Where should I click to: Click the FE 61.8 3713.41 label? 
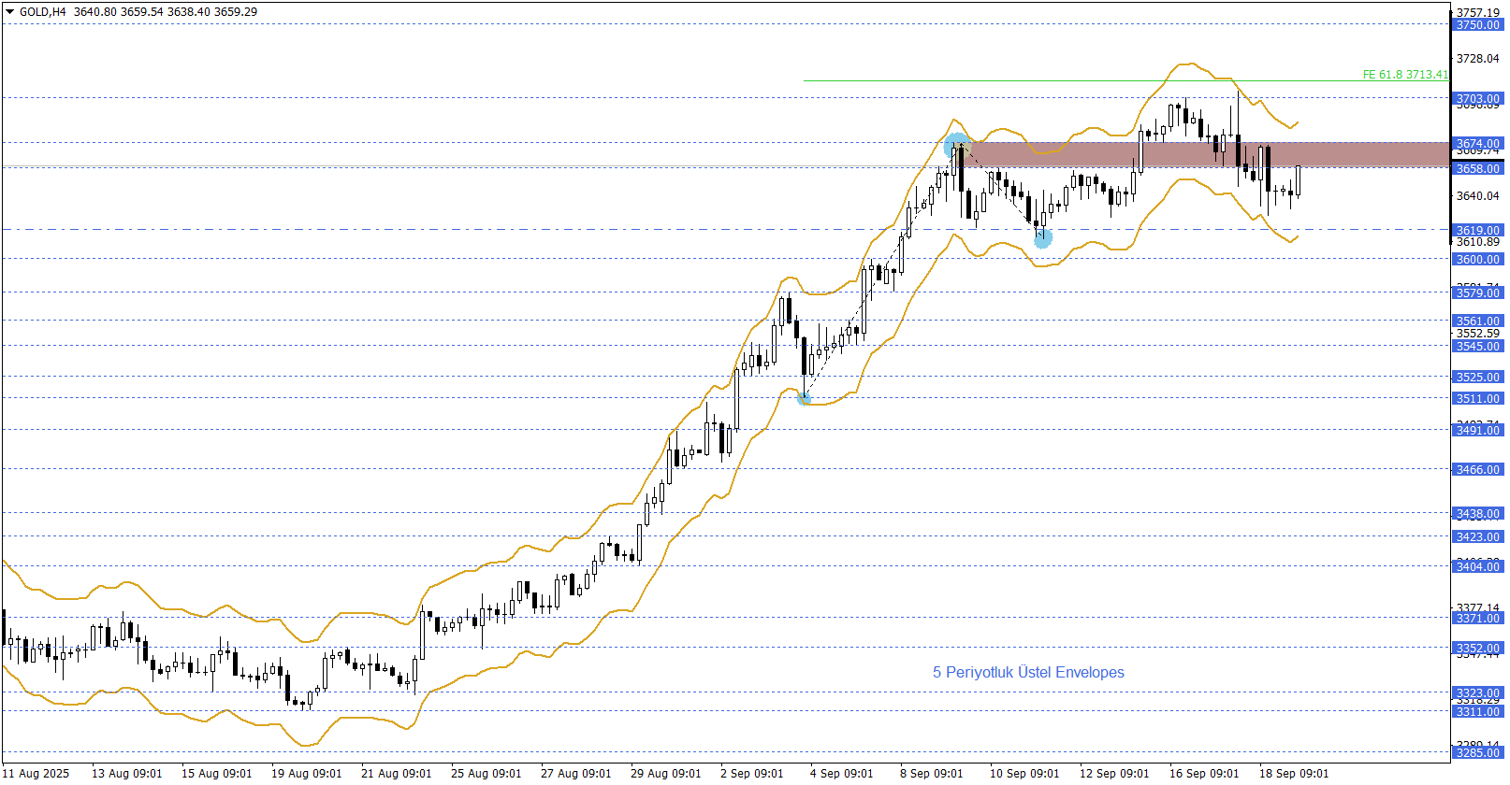click(1404, 75)
